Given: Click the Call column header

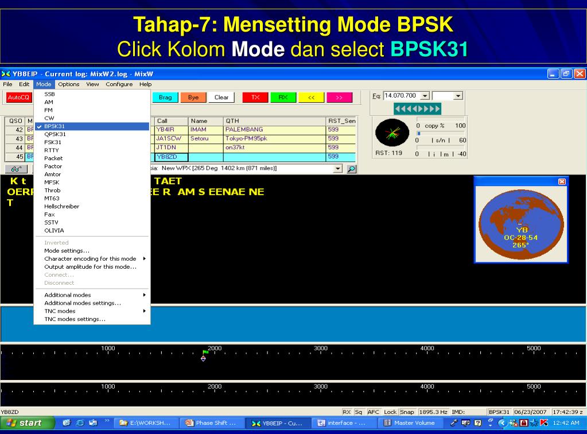Looking at the screenshot, I should click(x=171, y=121).
